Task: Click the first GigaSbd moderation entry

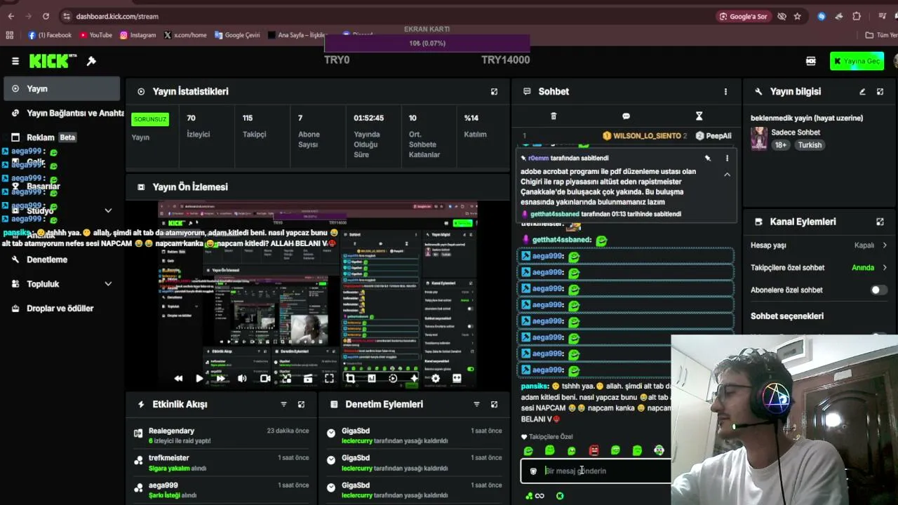Action: [x=414, y=436]
